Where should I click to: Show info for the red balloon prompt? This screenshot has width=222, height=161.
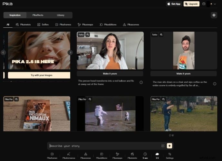[x=141, y=82]
